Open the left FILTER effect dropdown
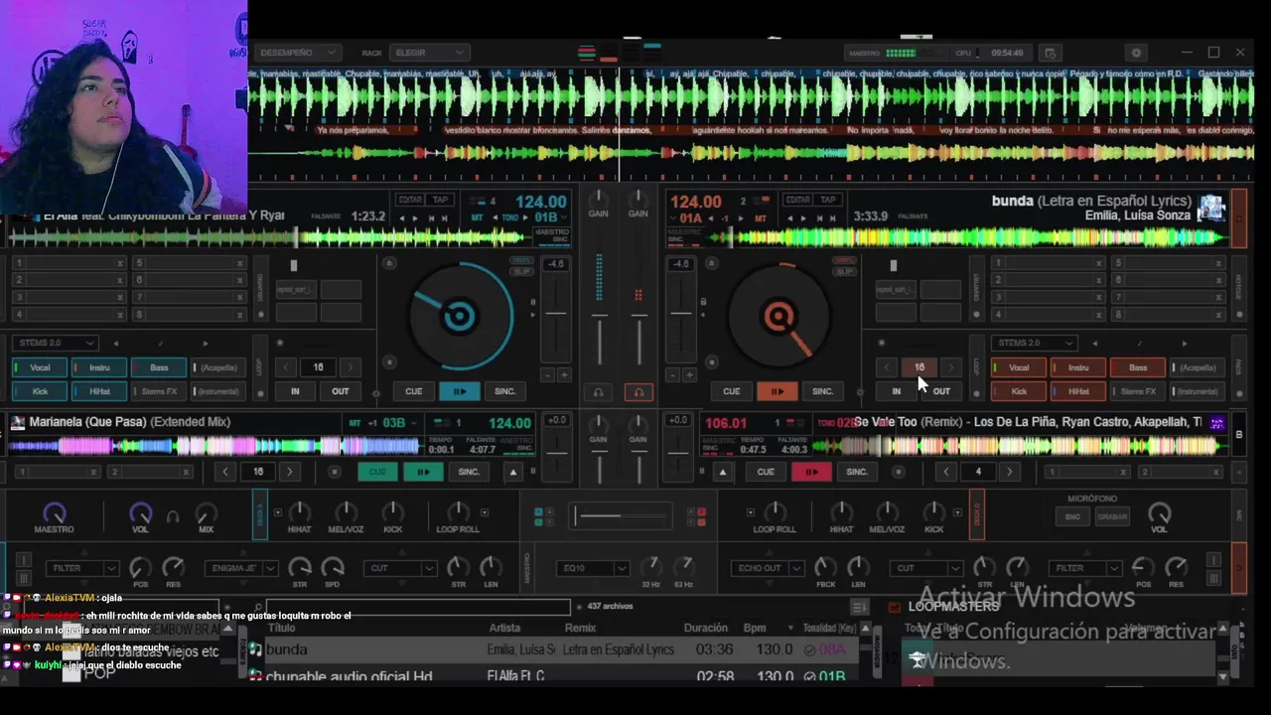Viewport: 1271px width, 715px height. pyautogui.click(x=81, y=568)
